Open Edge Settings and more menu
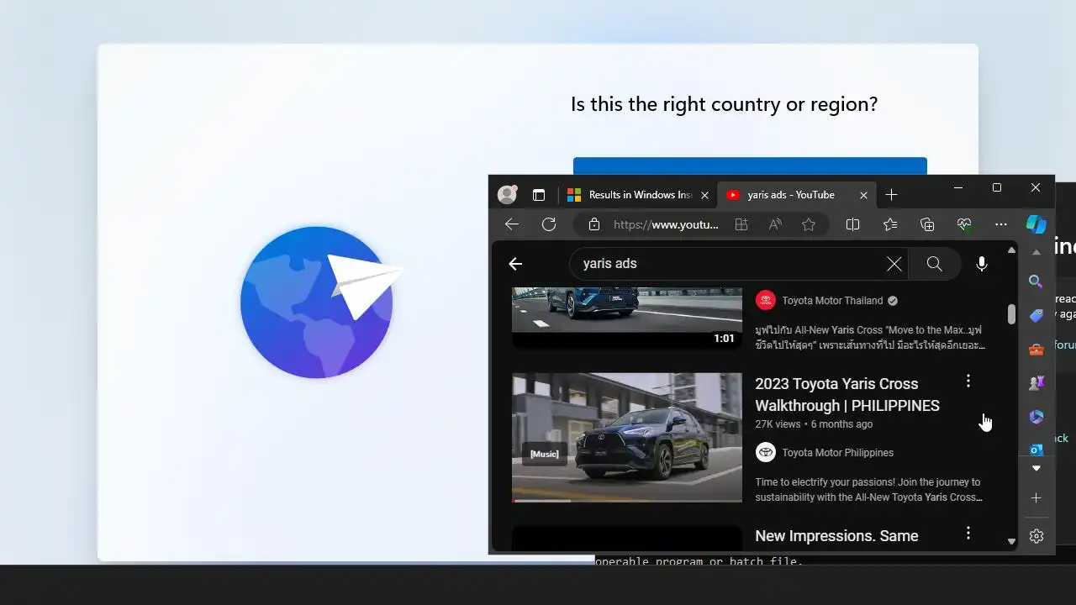1076x605 pixels. [1000, 224]
